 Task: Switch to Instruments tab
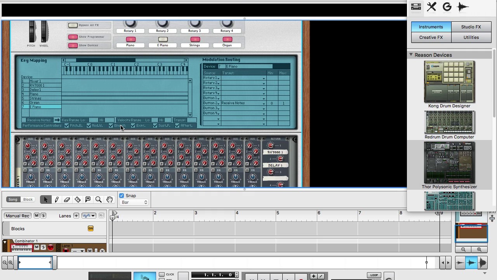tap(431, 27)
